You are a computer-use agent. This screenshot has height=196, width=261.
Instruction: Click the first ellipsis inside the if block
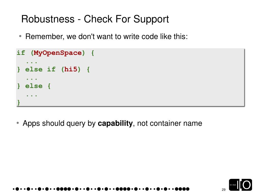pyautogui.click(x=31, y=63)
